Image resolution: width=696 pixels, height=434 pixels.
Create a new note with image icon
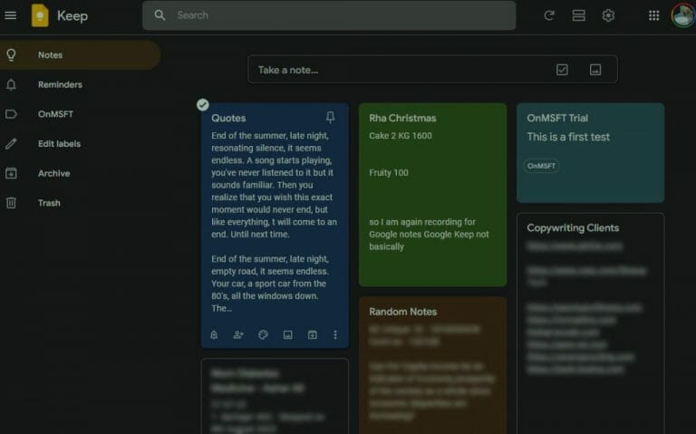pos(595,70)
